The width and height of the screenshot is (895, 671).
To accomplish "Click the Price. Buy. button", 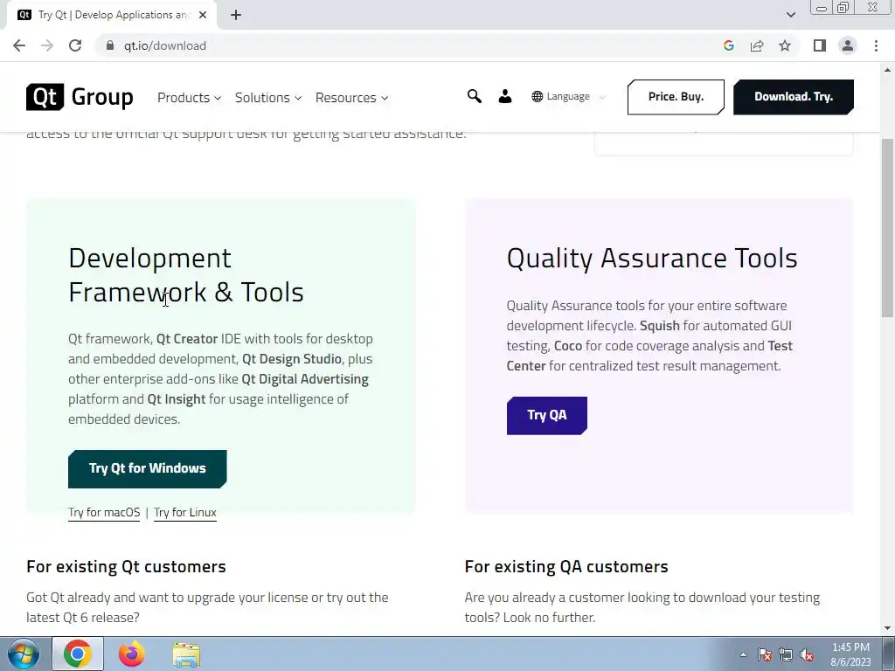I will (676, 97).
